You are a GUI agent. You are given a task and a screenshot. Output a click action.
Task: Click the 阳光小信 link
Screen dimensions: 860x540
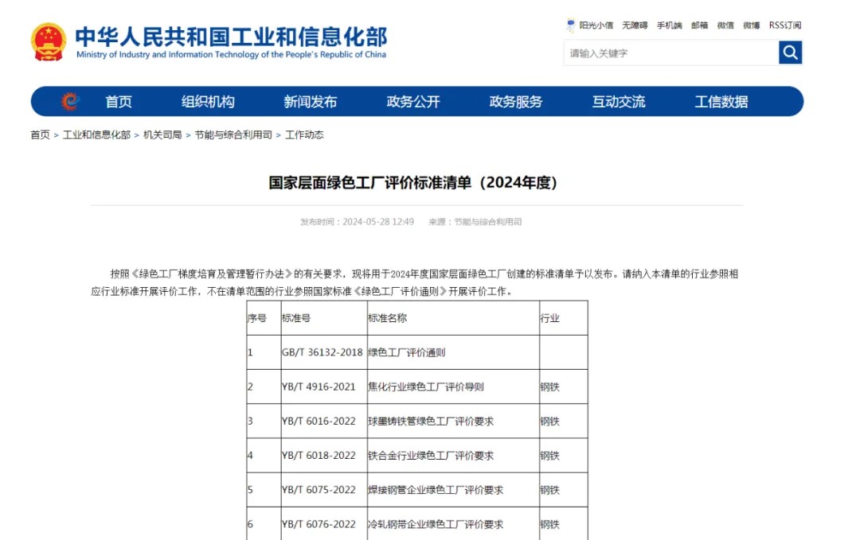coord(596,25)
